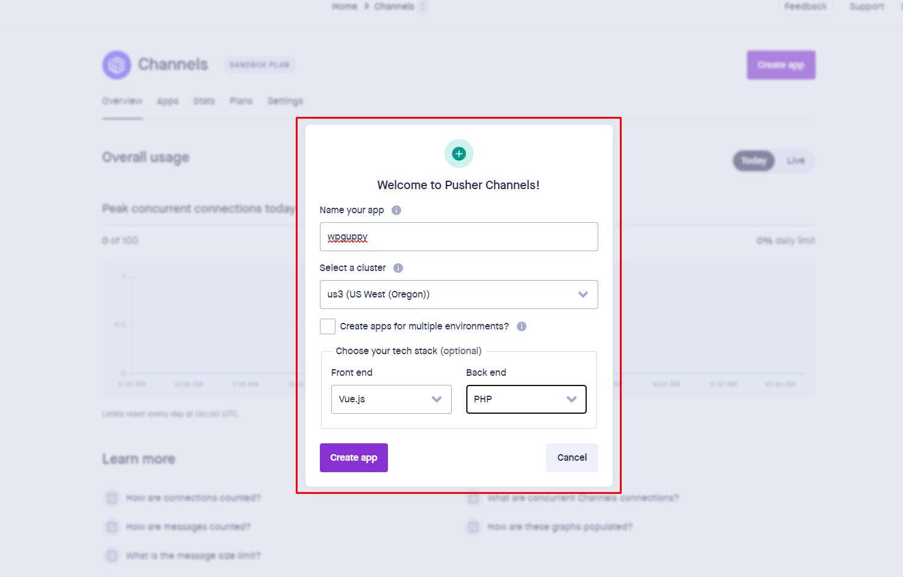Click info icon next to multiple environments

(522, 326)
